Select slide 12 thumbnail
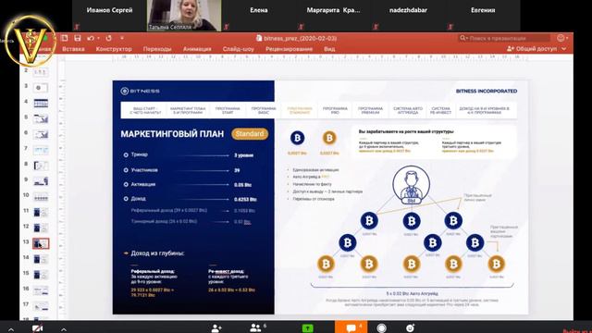The image size is (592, 333). click(41, 228)
